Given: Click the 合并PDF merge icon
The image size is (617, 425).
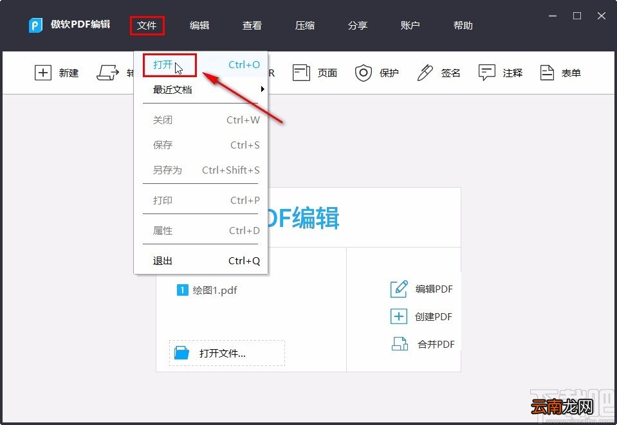Looking at the screenshot, I should click(x=400, y=343).
